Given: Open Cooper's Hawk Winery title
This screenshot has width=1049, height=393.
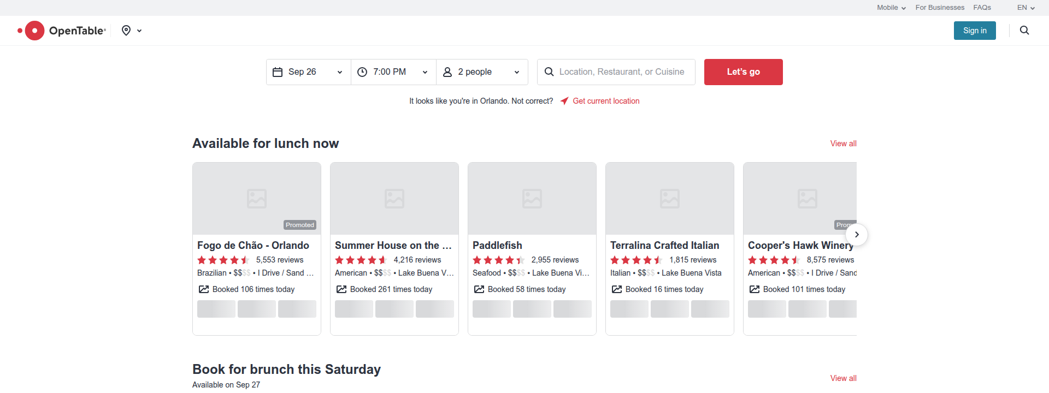Looking at the screenshot, I should (801, 246).
